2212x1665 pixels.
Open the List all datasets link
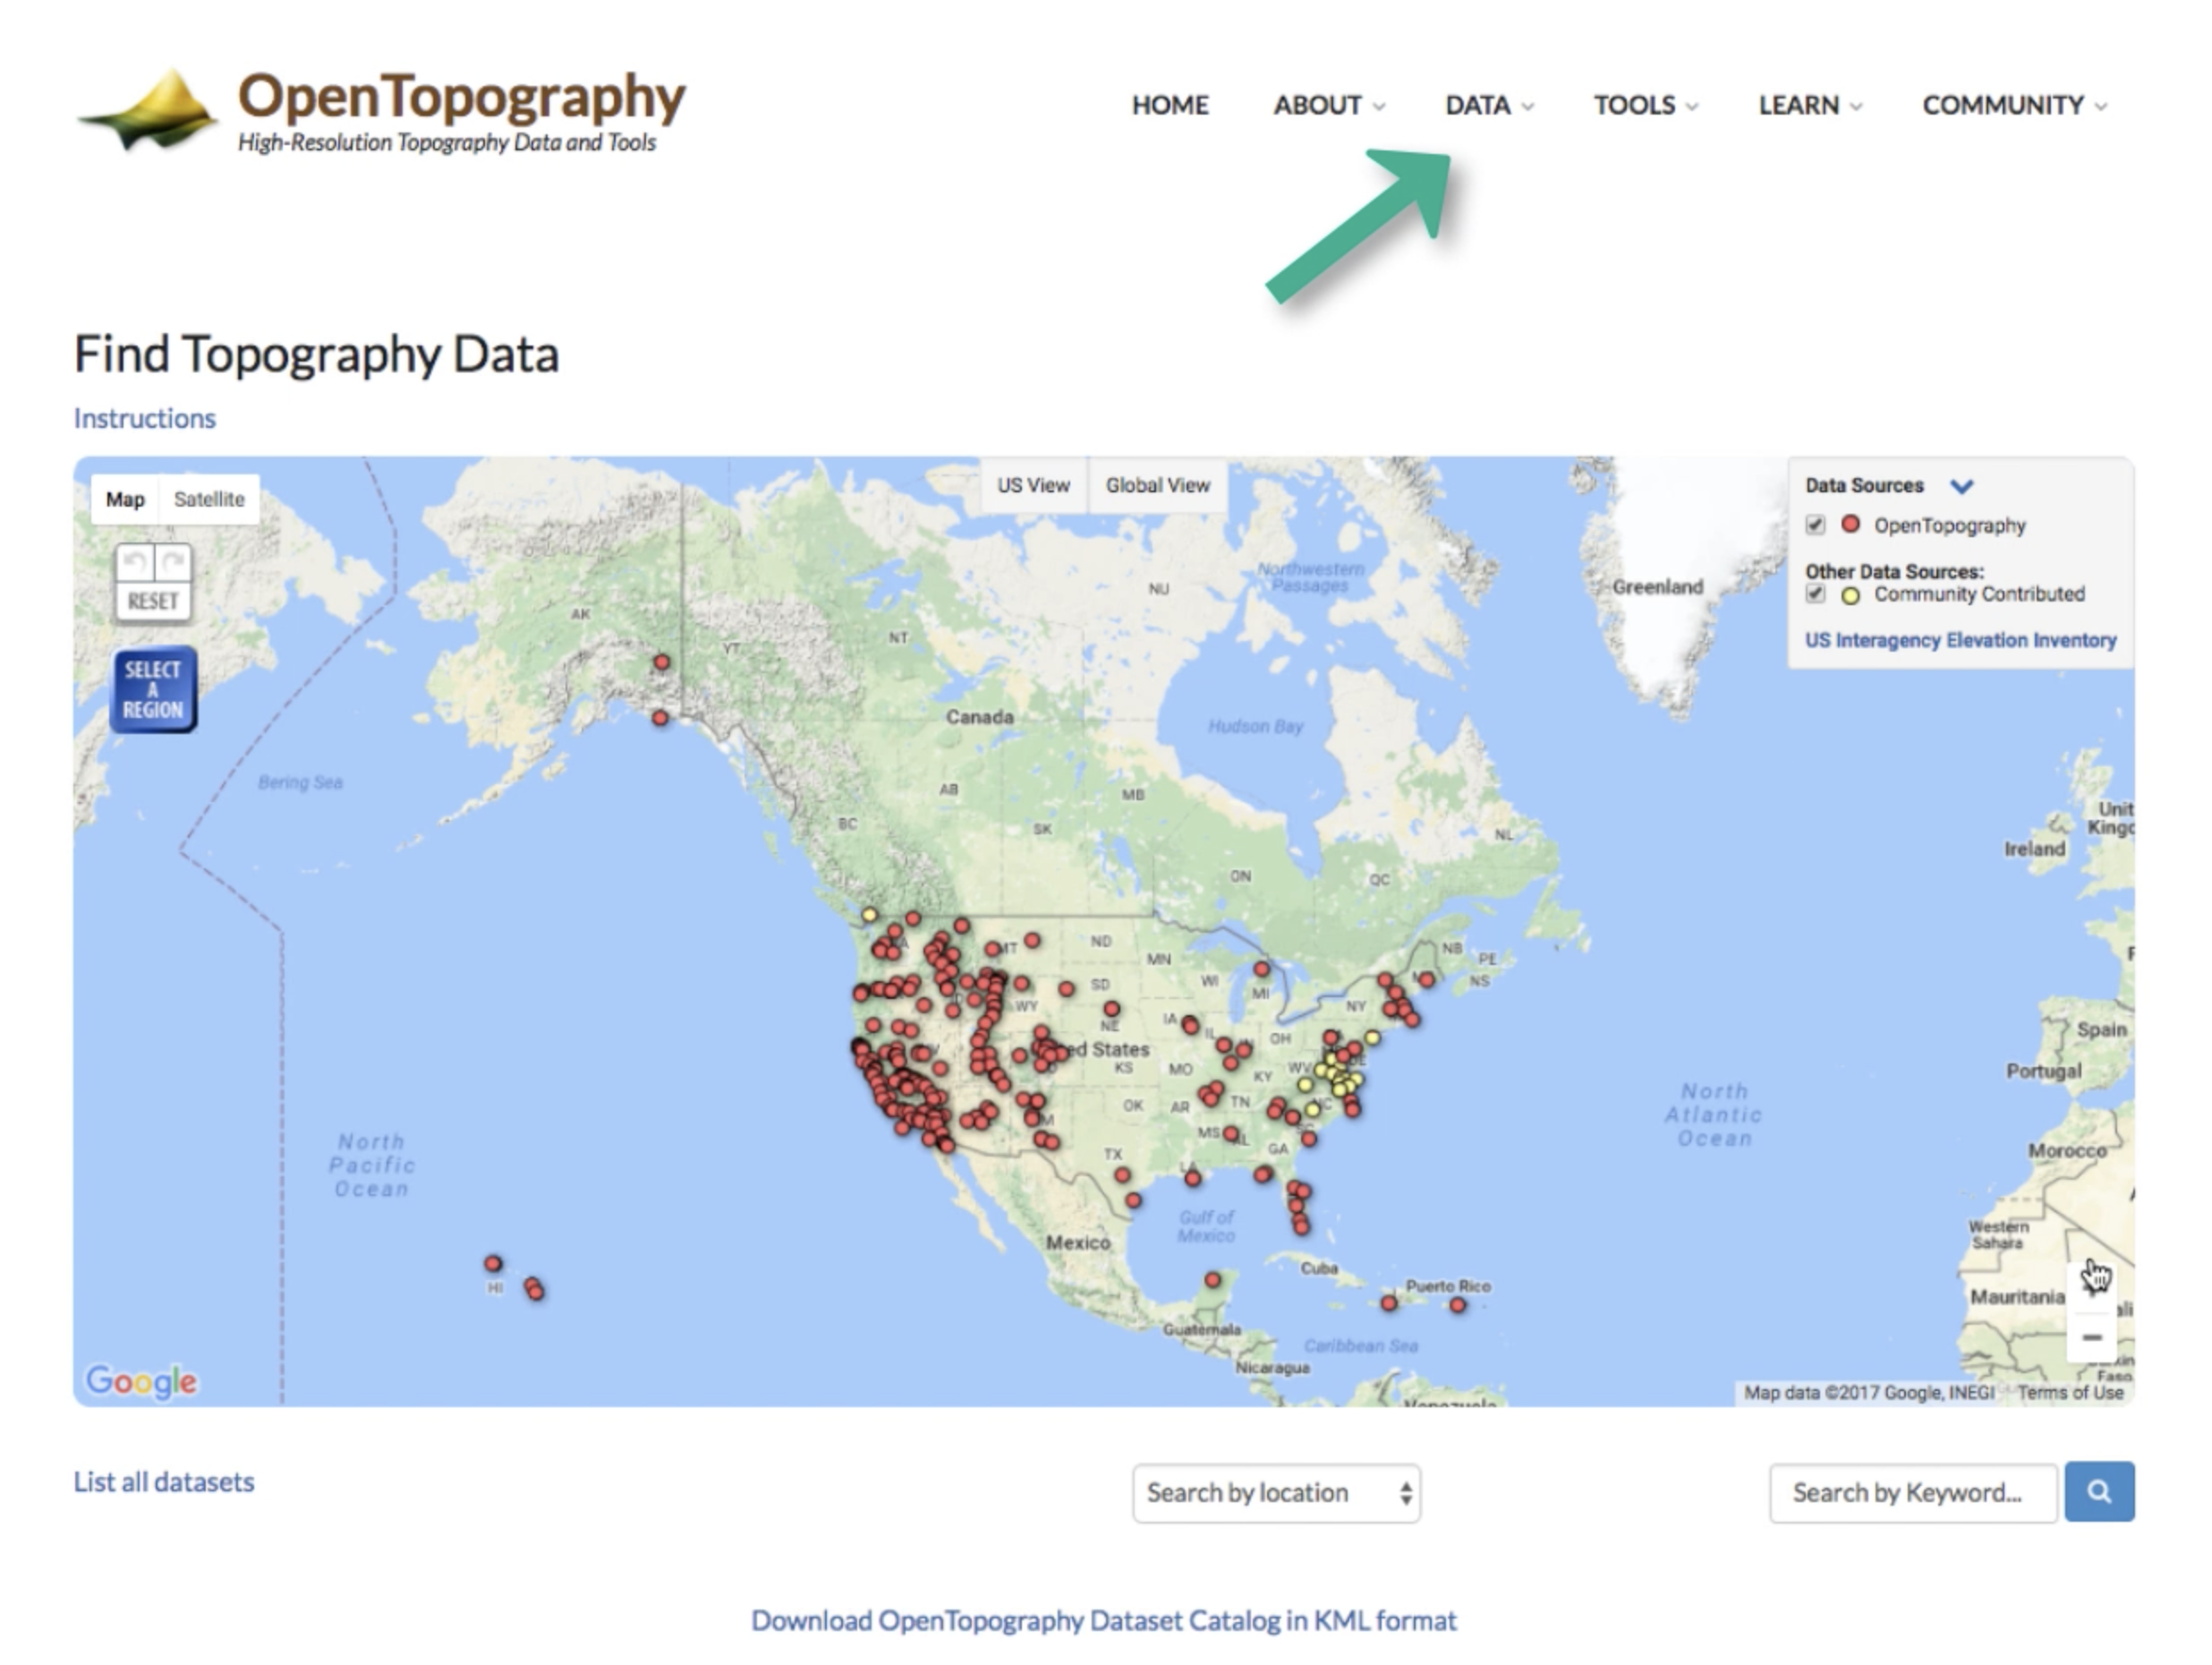pyautogui.click(x=164, y=1481)
